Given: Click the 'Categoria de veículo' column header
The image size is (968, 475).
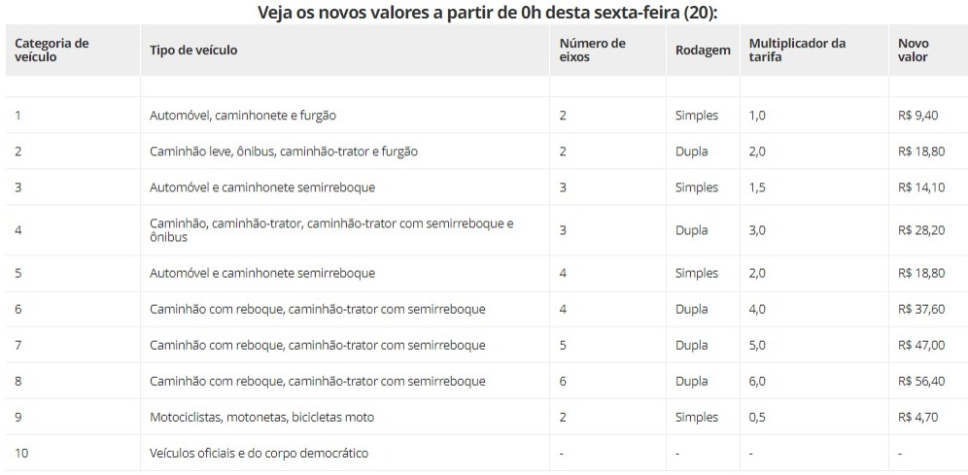Looking at the screenshot, I should point(52,51).
